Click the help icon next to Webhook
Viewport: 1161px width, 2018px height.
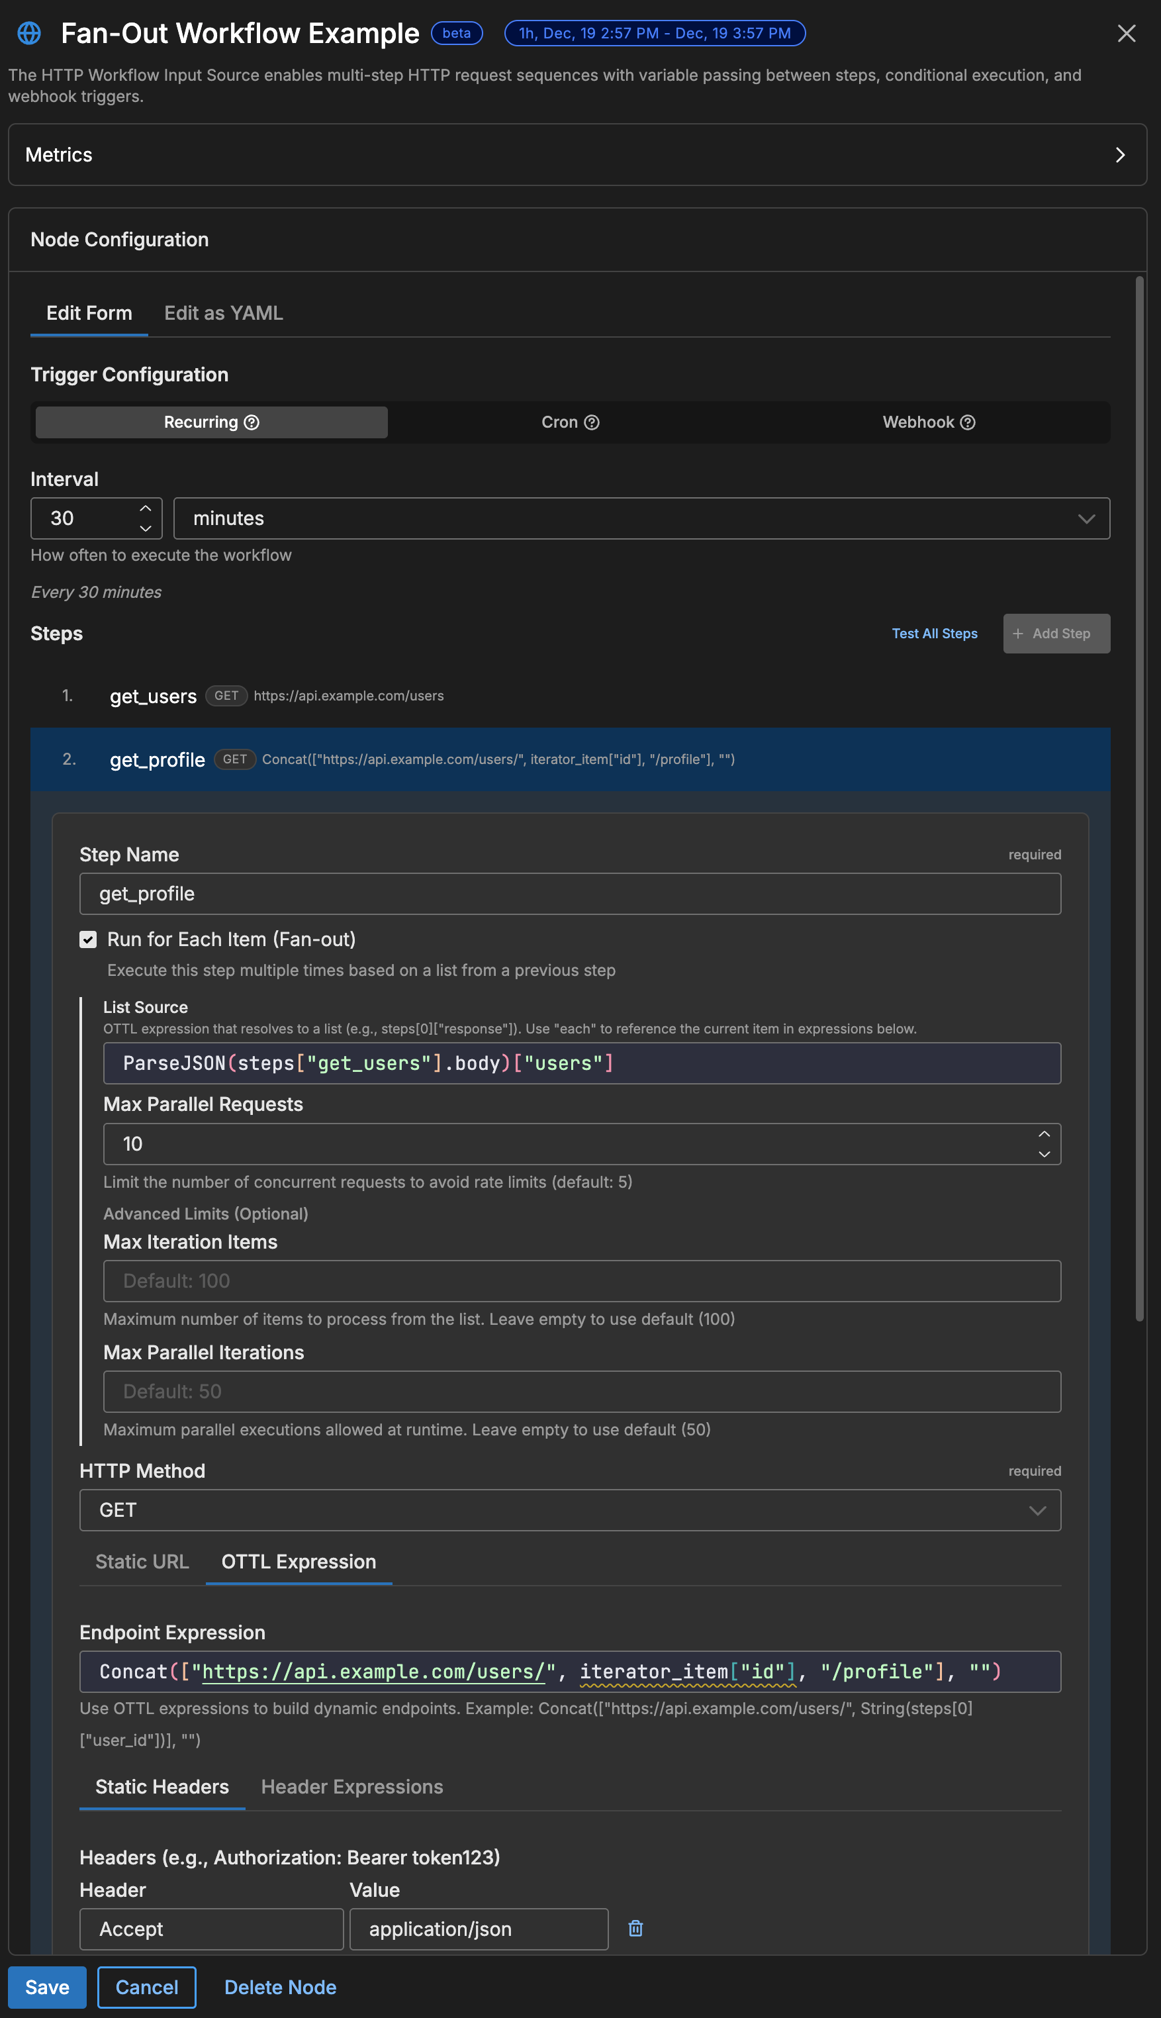[968, 422]
